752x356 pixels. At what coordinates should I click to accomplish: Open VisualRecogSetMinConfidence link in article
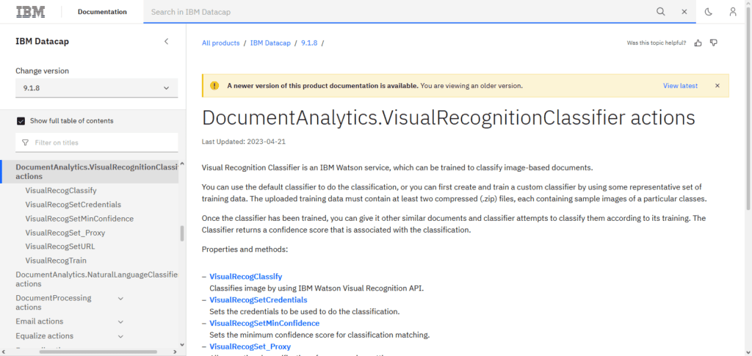(264, 323)
